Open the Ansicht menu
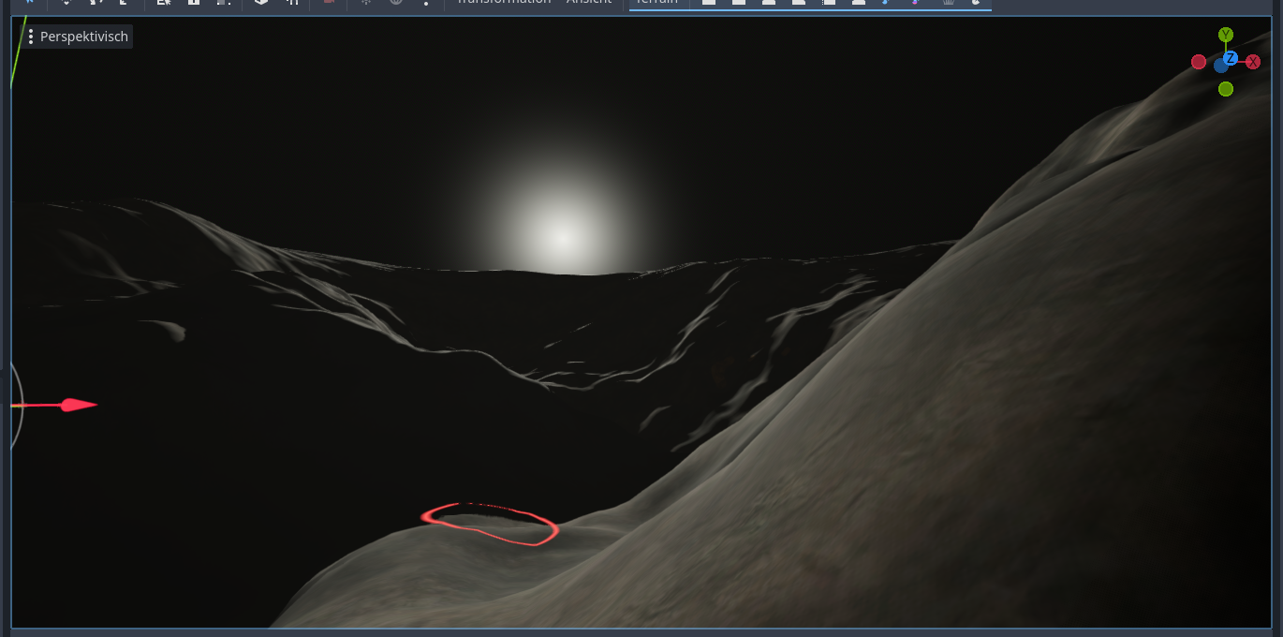Viewport: 1283px width, 637px height. click(590, 2)
